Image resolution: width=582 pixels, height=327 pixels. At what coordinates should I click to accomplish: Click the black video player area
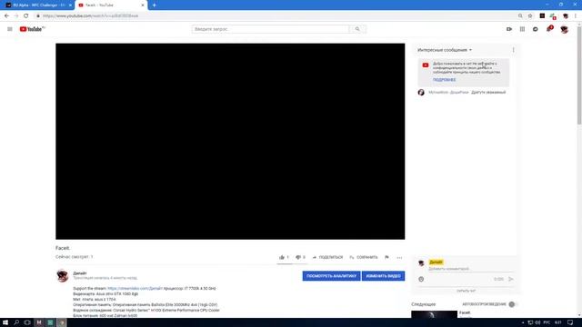click(230, 142)
